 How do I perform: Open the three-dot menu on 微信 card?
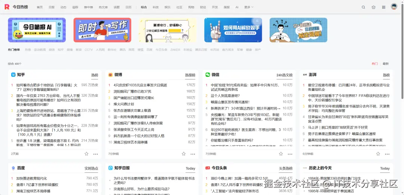290,154
